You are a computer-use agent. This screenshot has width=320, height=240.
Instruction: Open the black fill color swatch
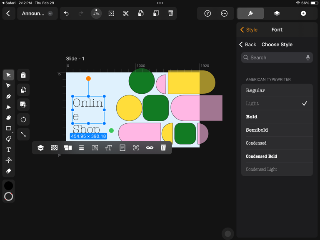pos(9,186)
